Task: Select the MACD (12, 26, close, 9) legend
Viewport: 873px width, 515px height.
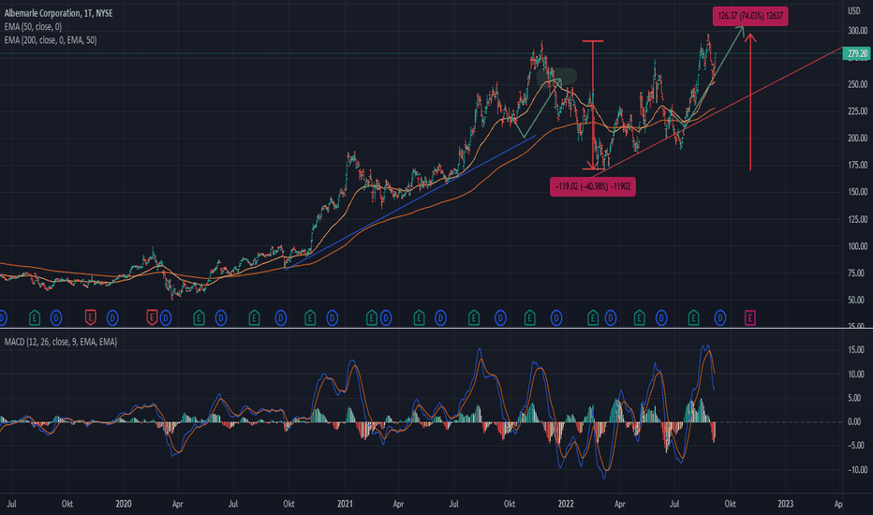Action: 61,342
